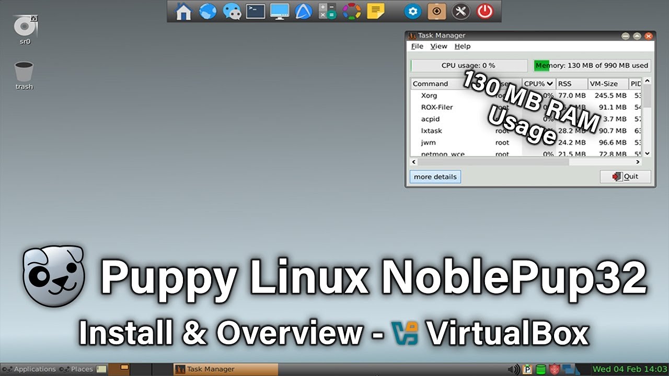Viewport: 669px width, 376px height.
Task: Open the Help menu in Task Manager
Action: pyautogui.click(x=462, y=46)
